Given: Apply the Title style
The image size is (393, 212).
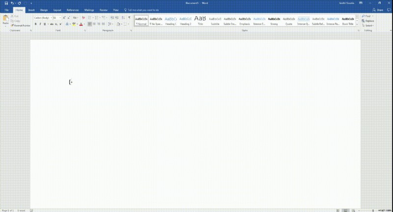Looking at the screenshot, I should (200, 21).
